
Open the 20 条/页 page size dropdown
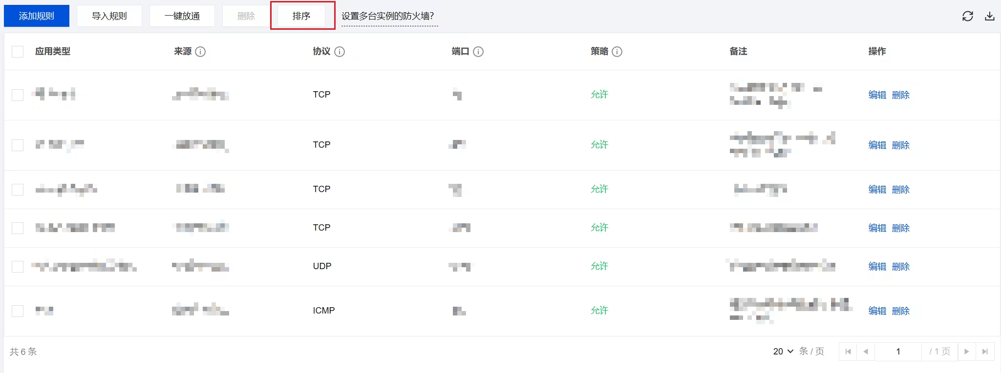pos(783,352)
